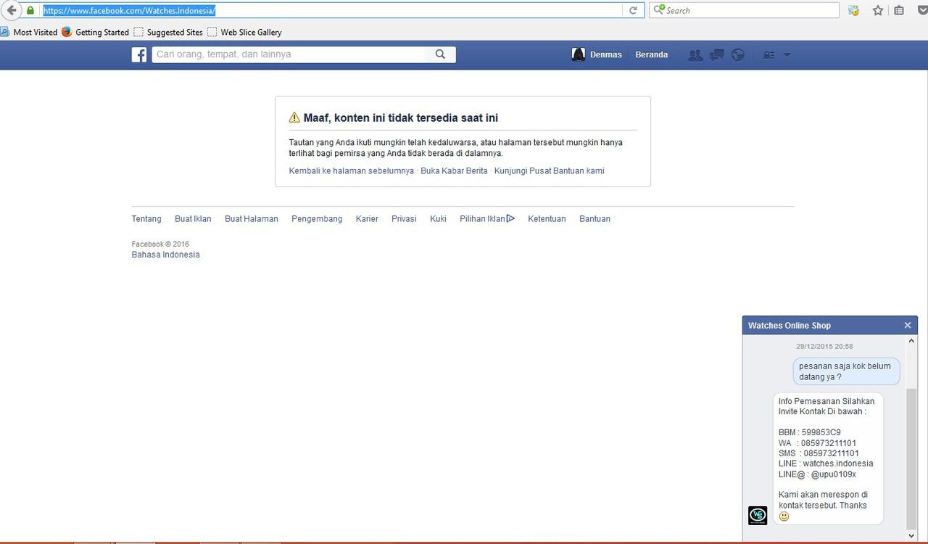Click the 'Facebook © 2016' footer text
Image resolution: width=928 pixels, height=544 pixels.
160,244
